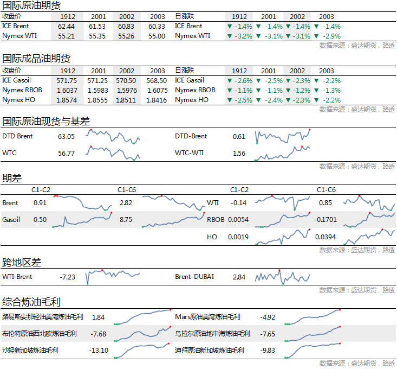Viewport: 397px width, 369px height.
Task: Select the ICE Brent 1912 closing price 62.44
Action: click(66, 26)
